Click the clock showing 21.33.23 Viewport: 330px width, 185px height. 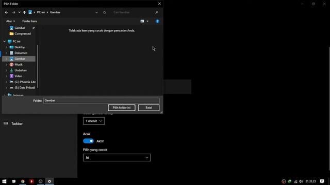point(310,181)
